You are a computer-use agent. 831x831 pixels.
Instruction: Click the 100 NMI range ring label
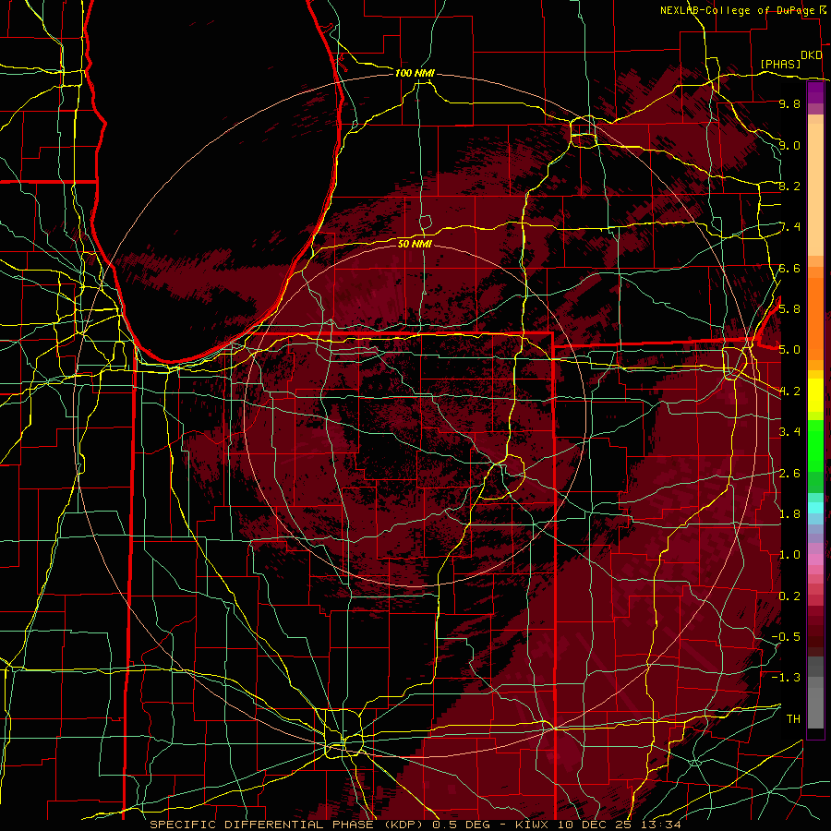[x=415, y=73]
